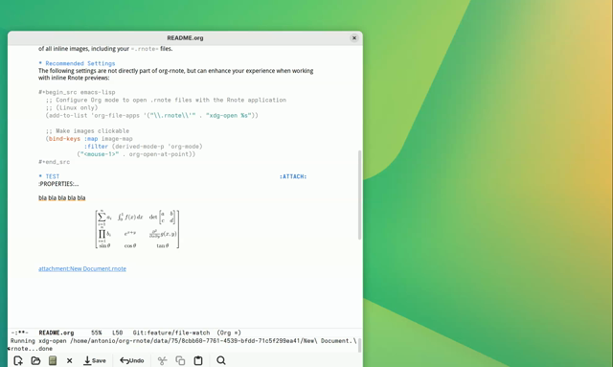
Task: Kill buffer with the X toolbar icon
Action: pyautogui.click(x=70, y=360)
